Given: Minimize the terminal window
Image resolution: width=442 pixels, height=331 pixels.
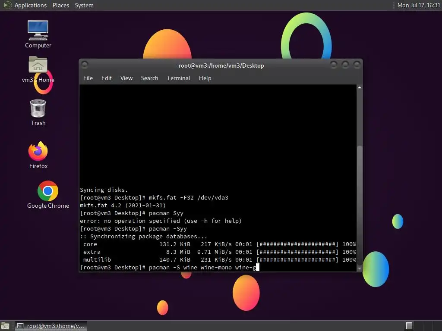Looking at the screenshot, I should tap(334, 65).
